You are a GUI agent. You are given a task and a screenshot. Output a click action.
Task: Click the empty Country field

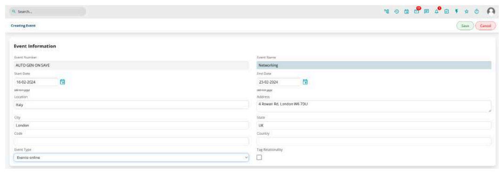(x=374, y=141)
